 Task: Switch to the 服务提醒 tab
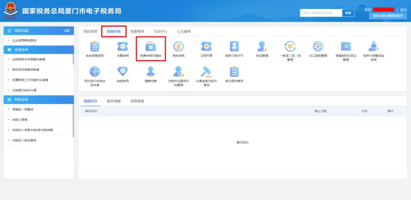click(114, 101)
